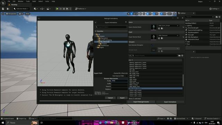The height and width of the screenshot is (125, 222).
Task: Save the current level with the toolbar icon
Action: pos(3,9)
